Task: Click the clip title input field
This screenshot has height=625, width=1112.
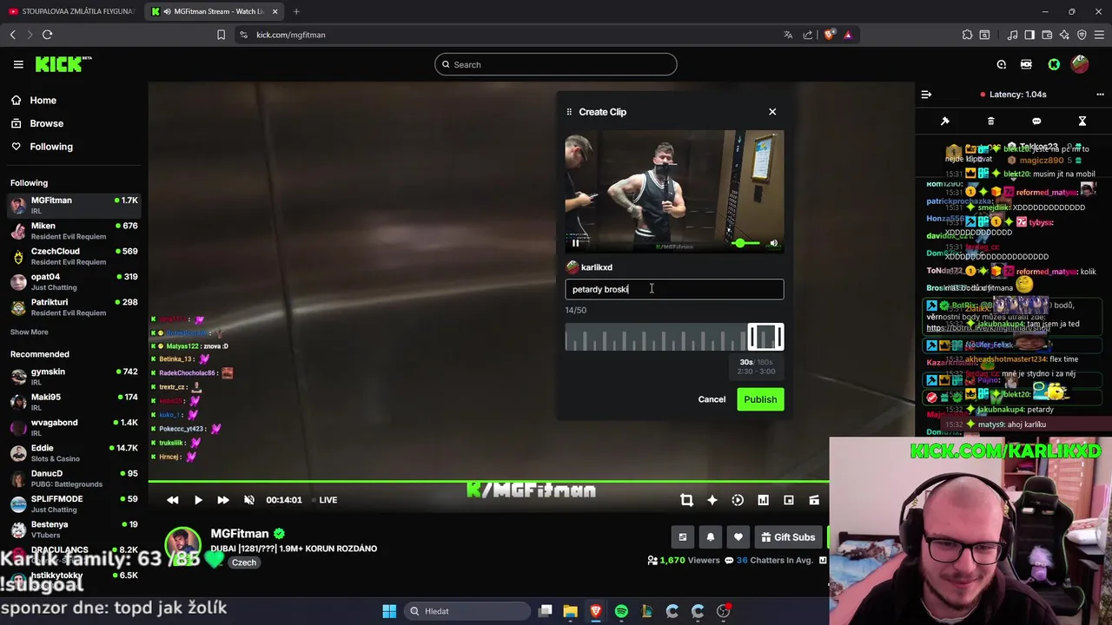Action: click(674, 289)
